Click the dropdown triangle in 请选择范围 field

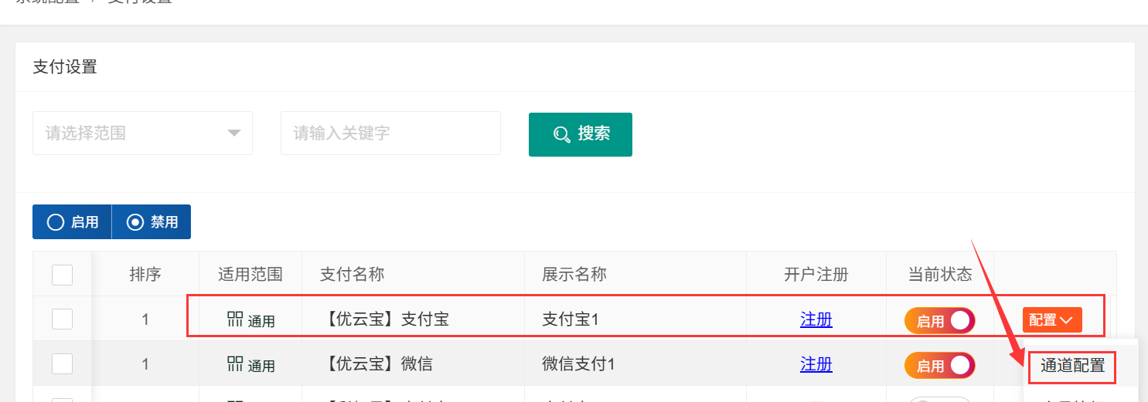234,133
